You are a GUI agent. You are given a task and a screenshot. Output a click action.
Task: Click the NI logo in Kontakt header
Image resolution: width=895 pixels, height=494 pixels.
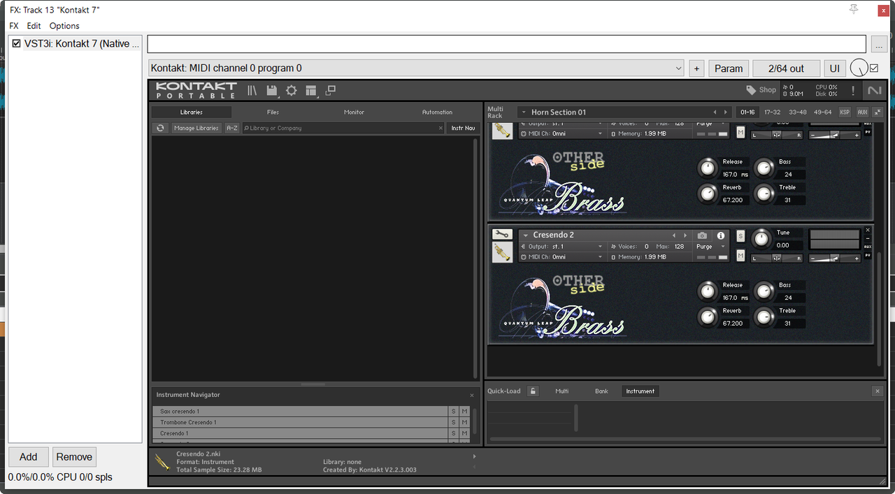click(875, 90)
